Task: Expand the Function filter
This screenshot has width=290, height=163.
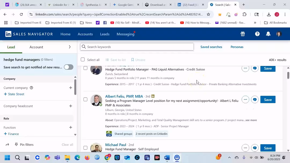Action: tap(71, 127)
